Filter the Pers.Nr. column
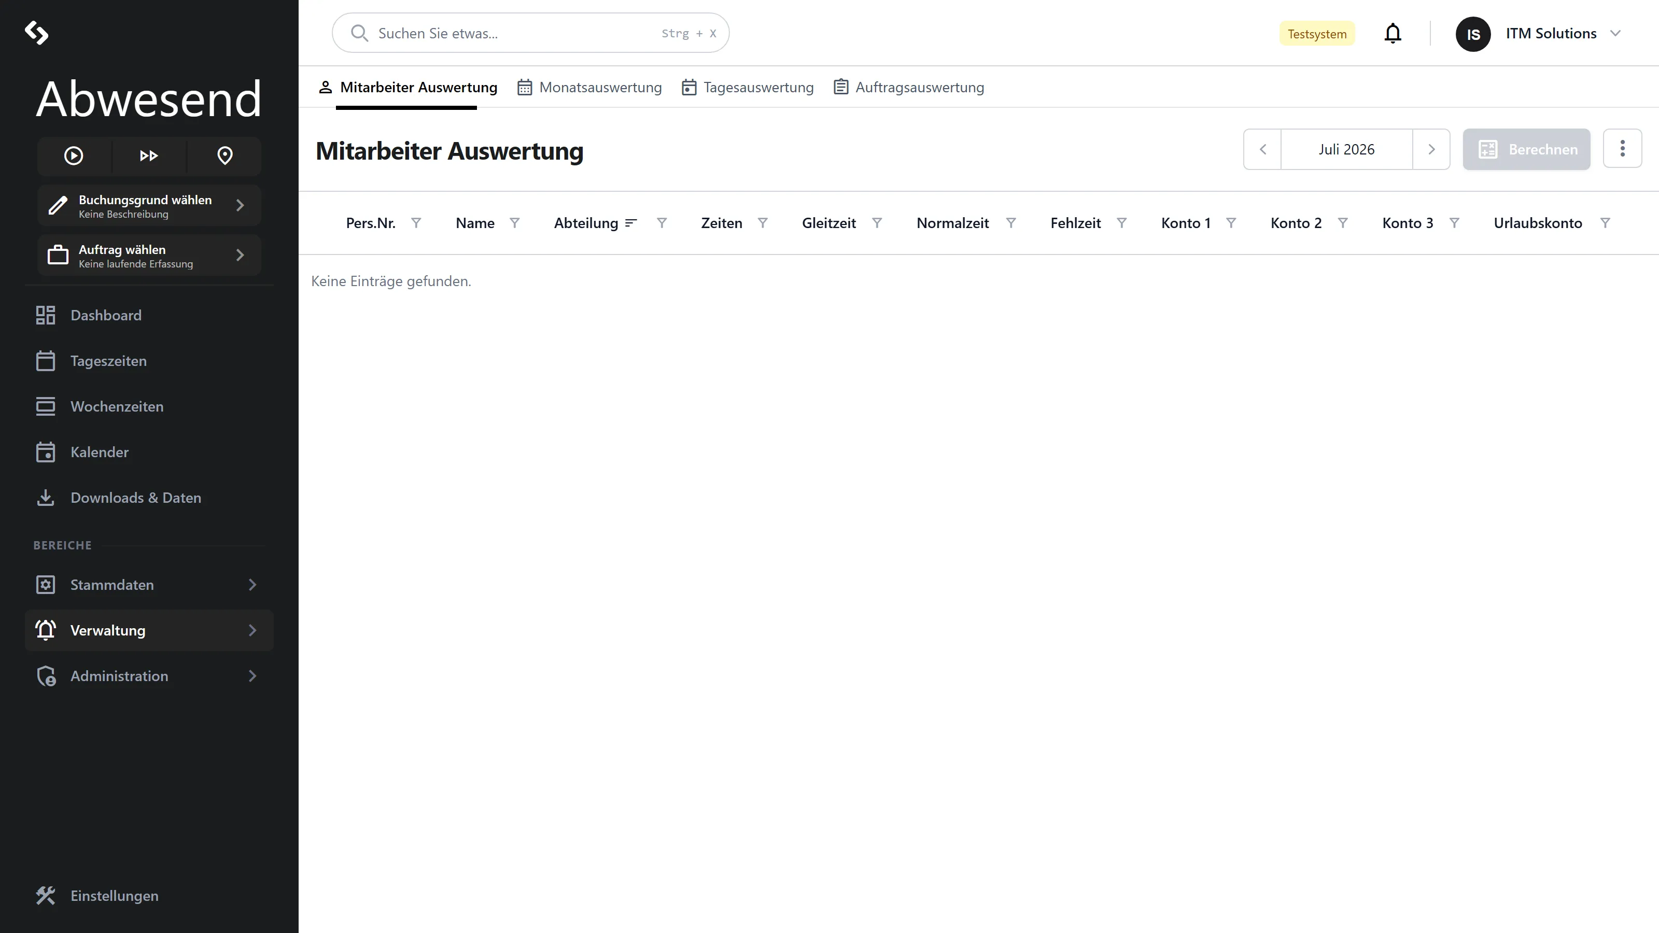The width and height of the screenshot is (1659, 933). tap(416, 223)
